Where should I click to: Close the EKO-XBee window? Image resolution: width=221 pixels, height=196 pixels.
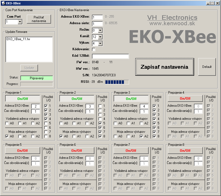pos(217,3)
